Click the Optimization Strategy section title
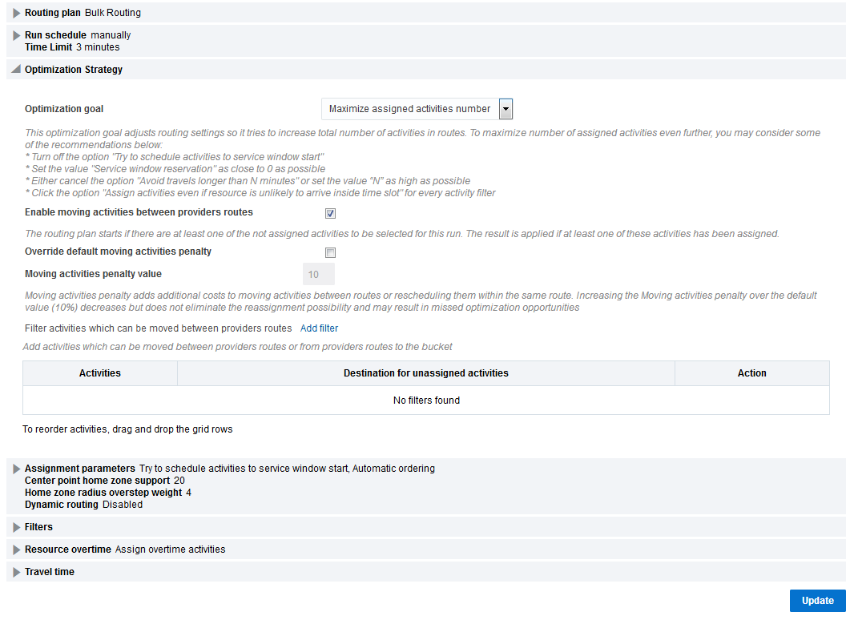The image size is (854, 620). point(74,70)
